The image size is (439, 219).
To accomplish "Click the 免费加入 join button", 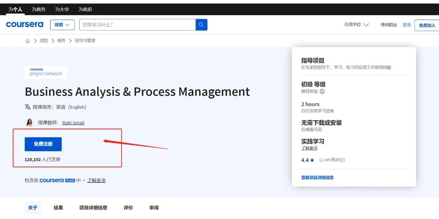I will pos(427,25).
